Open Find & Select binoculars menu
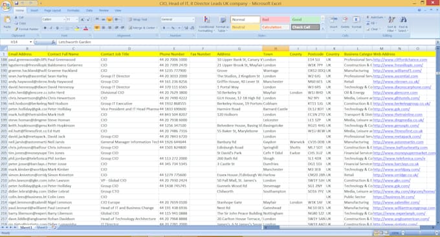The image size is (440, 237). click(x=403, y=23)
